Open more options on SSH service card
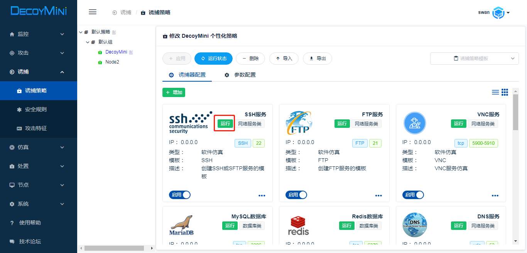Screen dimensions: 527x253 pos(262,196)
